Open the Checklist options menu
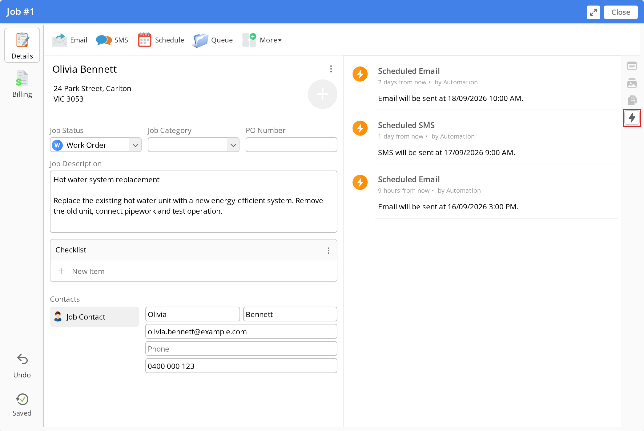 pos(328,250)
